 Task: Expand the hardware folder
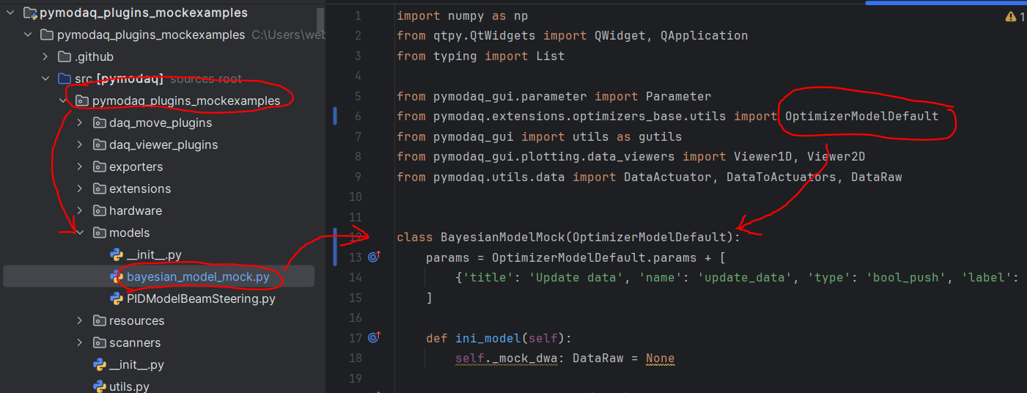[81, 210]
